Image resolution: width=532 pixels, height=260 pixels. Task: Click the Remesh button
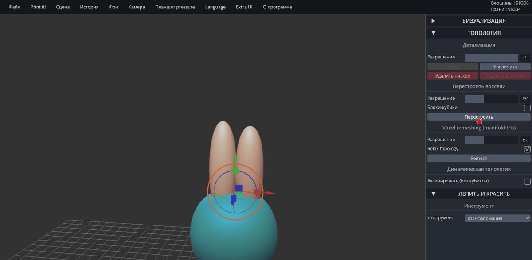tap(479, 158)
